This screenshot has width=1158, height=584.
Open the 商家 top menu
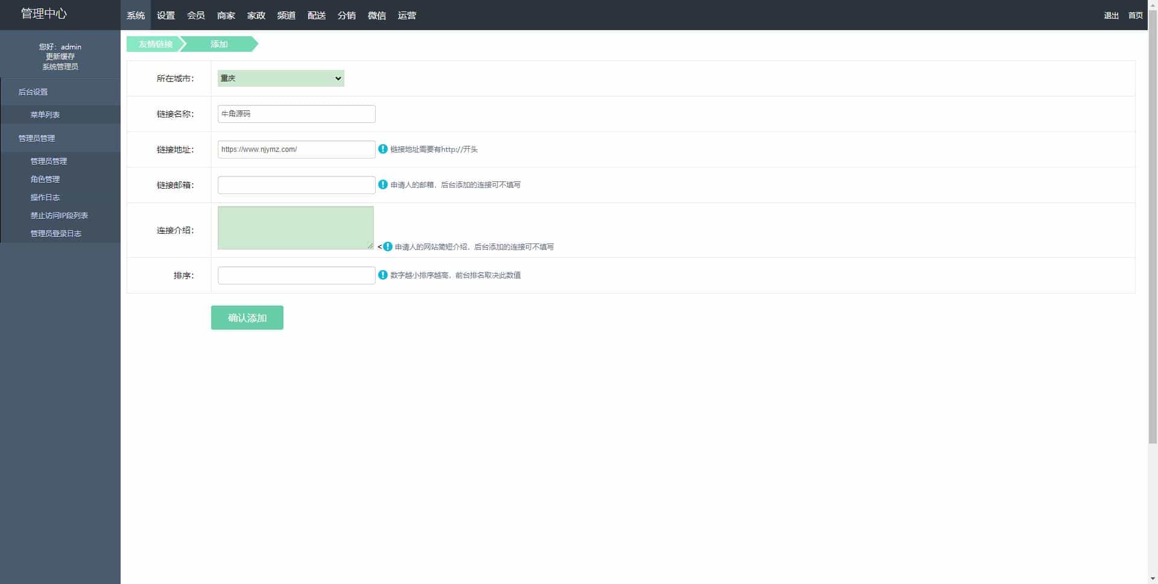pos(226,15)
